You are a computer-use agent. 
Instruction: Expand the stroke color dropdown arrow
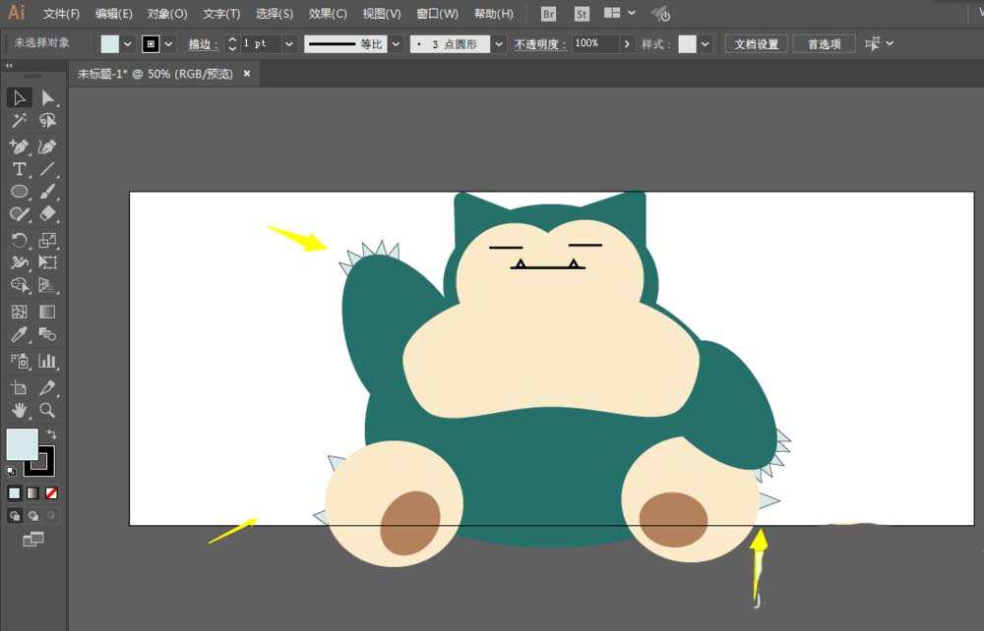[168, 44]
